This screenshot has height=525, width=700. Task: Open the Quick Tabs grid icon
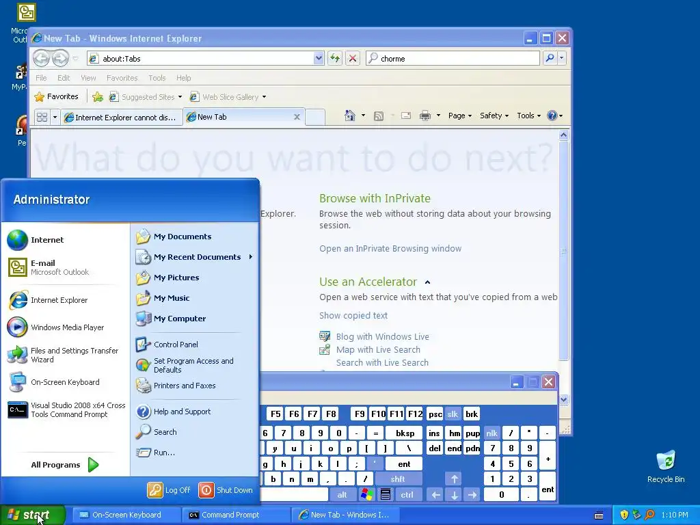point(42,117)
